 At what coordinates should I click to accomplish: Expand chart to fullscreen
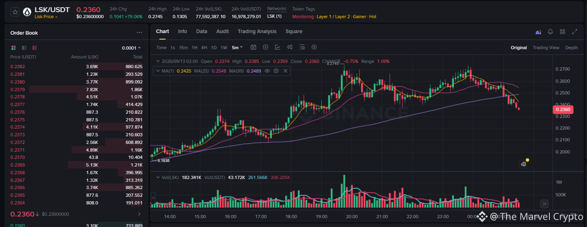point(574,32)
